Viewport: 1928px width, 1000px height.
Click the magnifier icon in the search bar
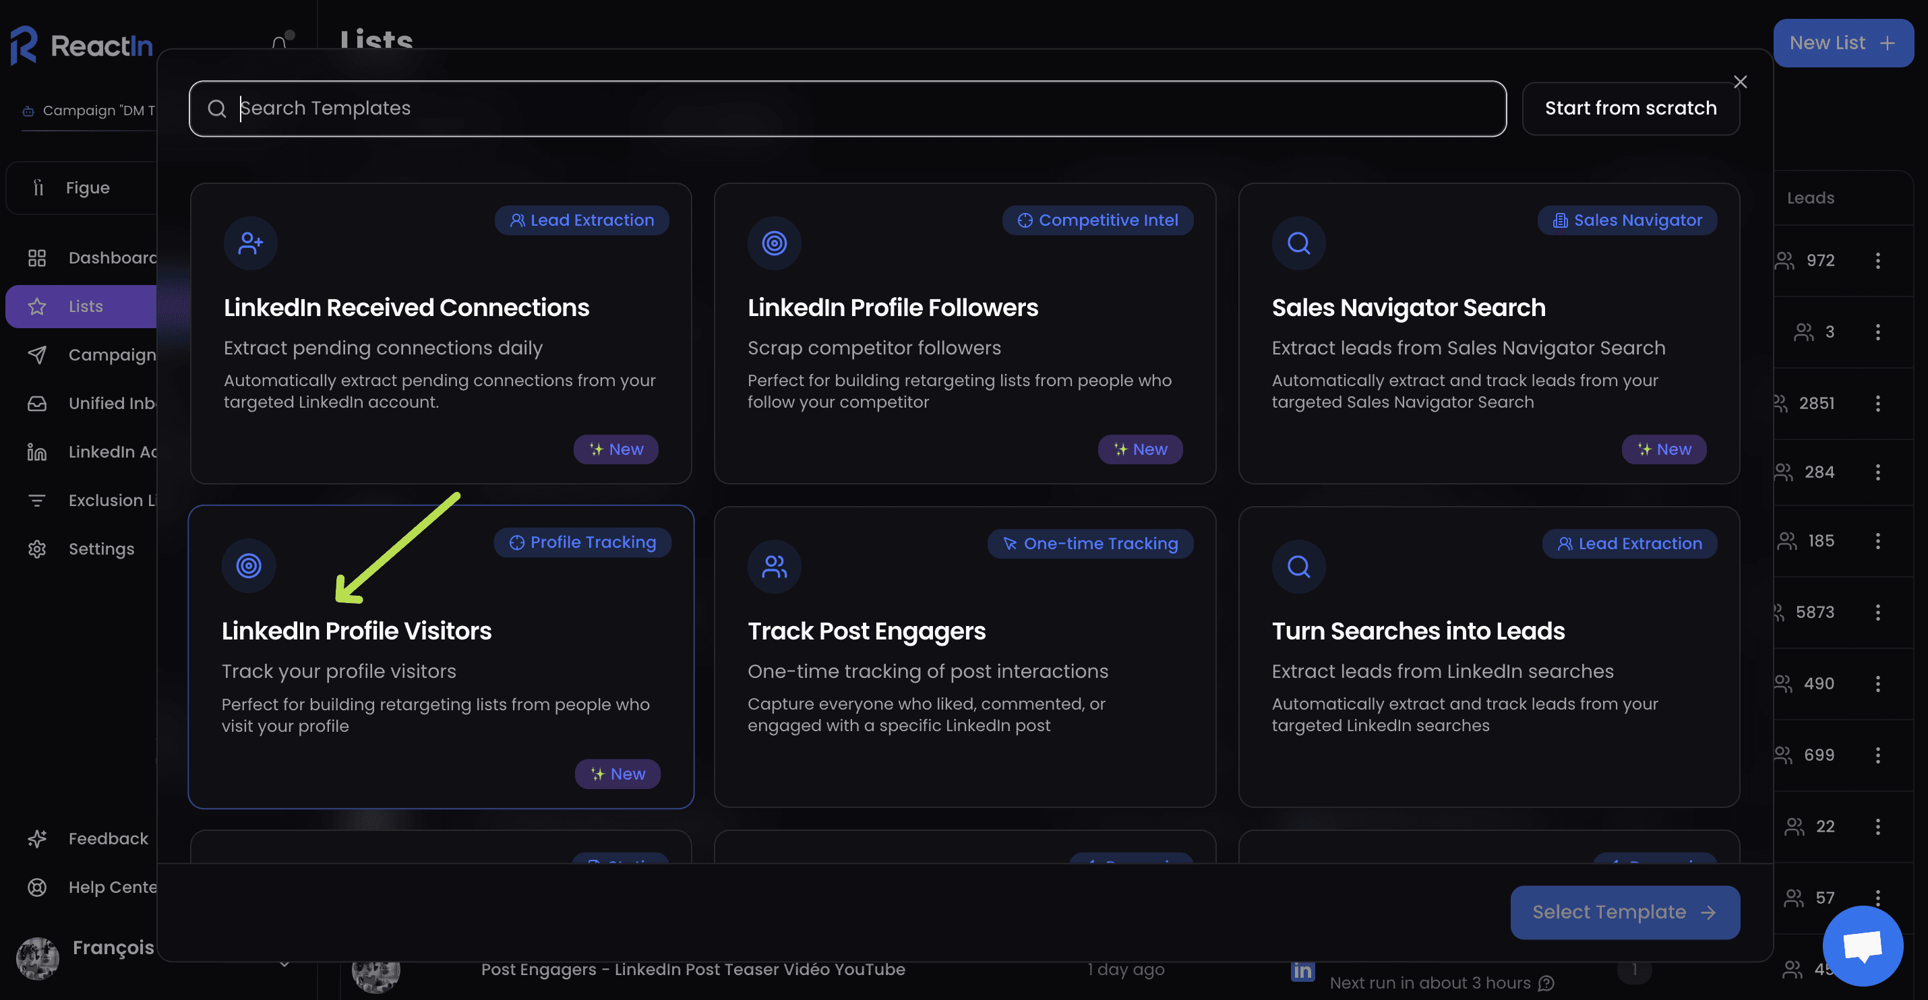tap(217, 108)
